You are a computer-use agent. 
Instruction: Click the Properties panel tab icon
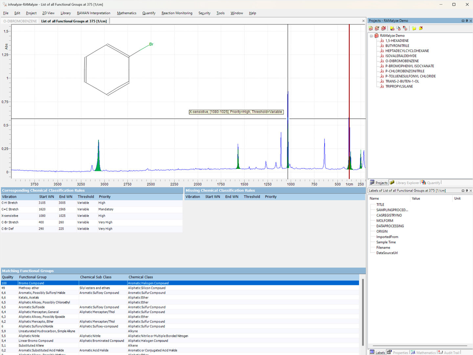(x=389, y=352)
